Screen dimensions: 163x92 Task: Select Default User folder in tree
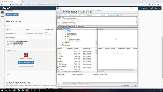tap(69, 32)
